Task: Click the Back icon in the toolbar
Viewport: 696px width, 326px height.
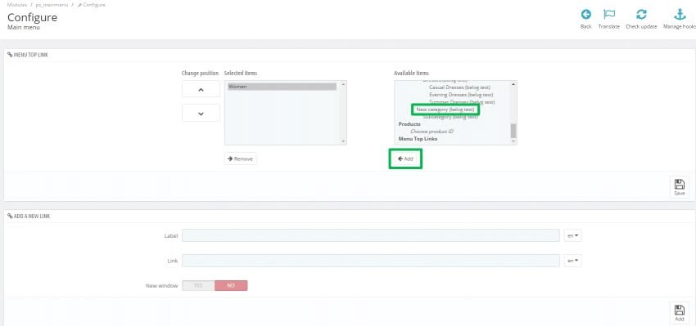Action: pyautogui.click(x=586, y=15)
